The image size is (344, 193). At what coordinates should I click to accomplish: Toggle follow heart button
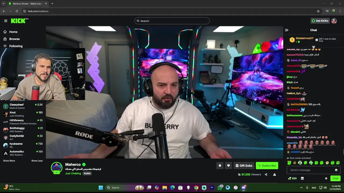pos(228,166)
